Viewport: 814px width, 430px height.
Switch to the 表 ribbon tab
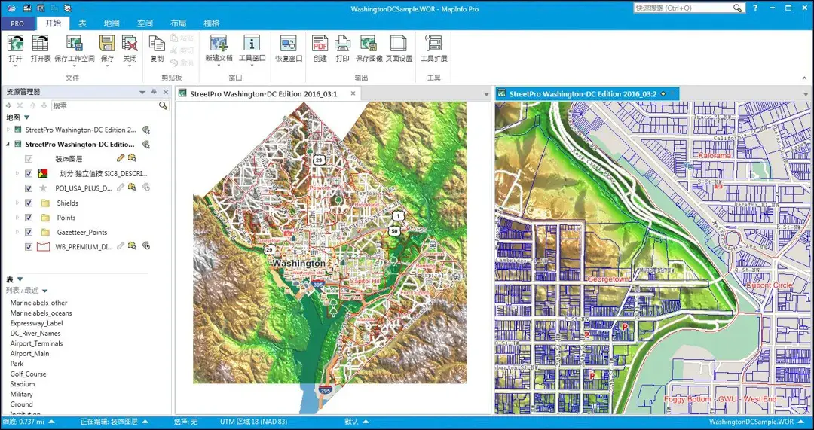click(x=83, y=23)
